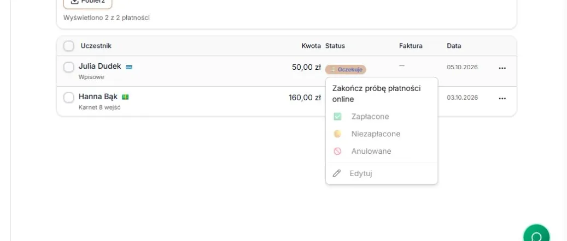The image size is (567, 241).
Task: Open three-dots menu for Julia Dudek row
Action: (502, 68)
